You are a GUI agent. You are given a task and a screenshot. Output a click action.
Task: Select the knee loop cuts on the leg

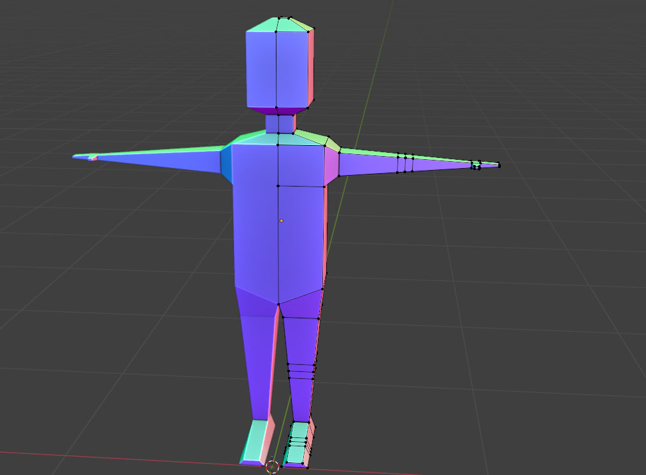click(x=301, y=371)
